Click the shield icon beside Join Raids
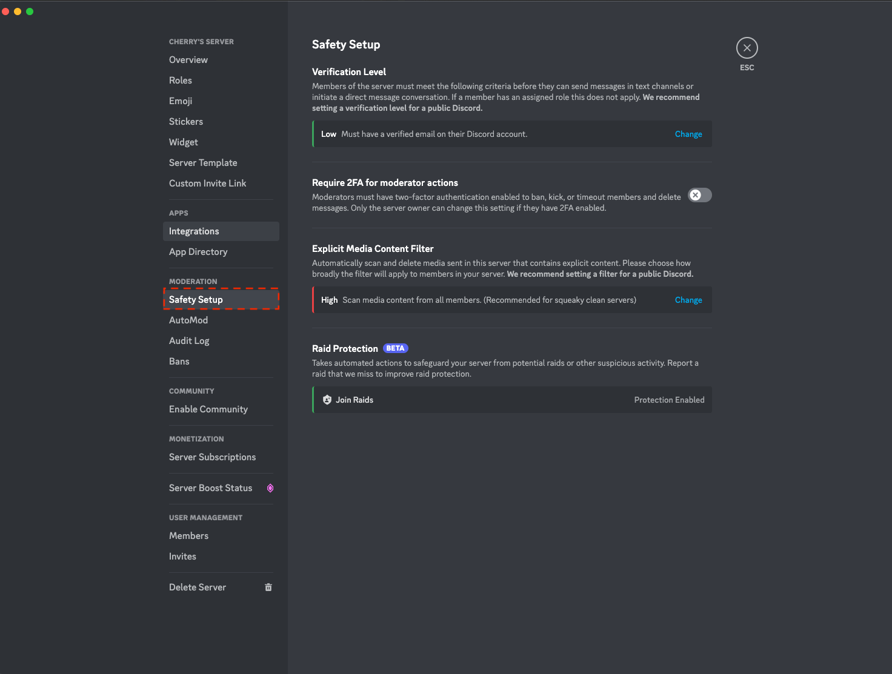Screen dimensions: 892x674 (x=327, y=400)
